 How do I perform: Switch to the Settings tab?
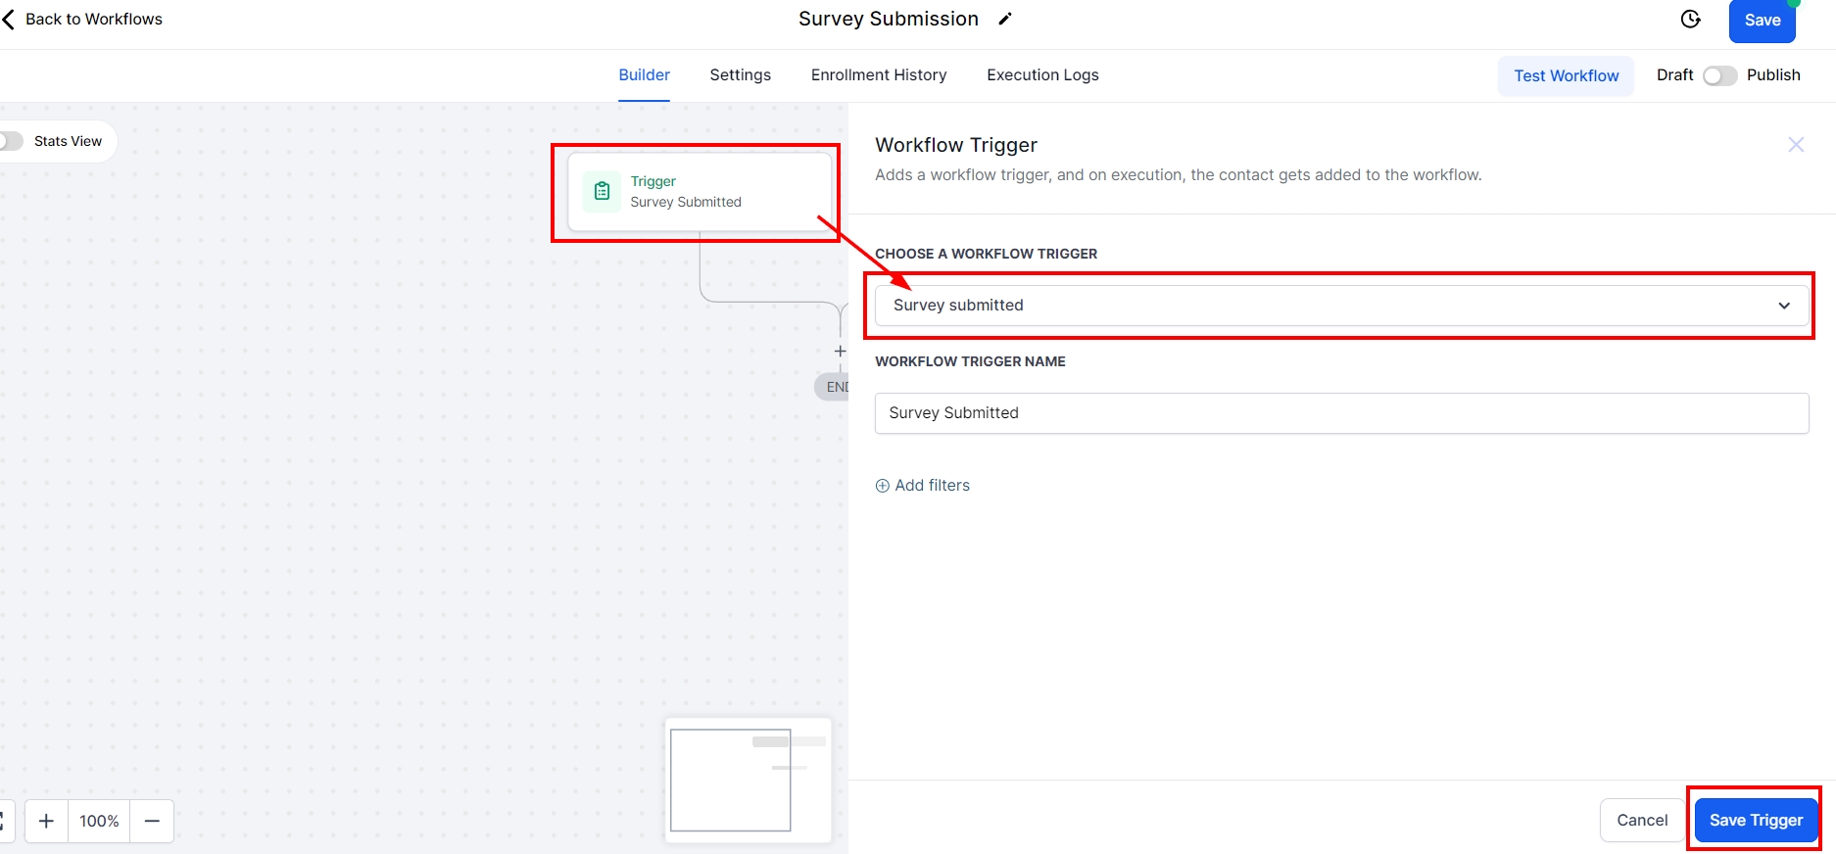pyautogui.click(x=740, y=75)
